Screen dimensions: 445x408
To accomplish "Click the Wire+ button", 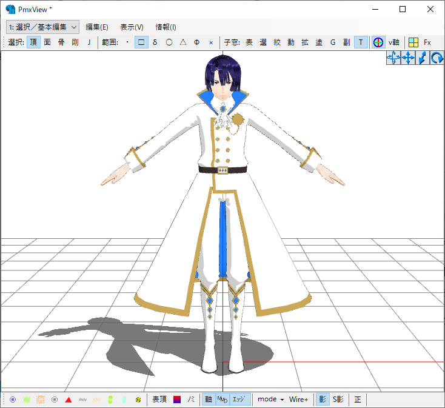I will [298, 400].
